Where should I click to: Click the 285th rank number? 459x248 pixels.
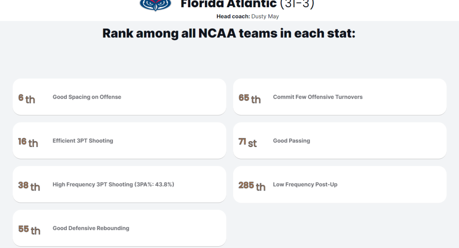252,185
